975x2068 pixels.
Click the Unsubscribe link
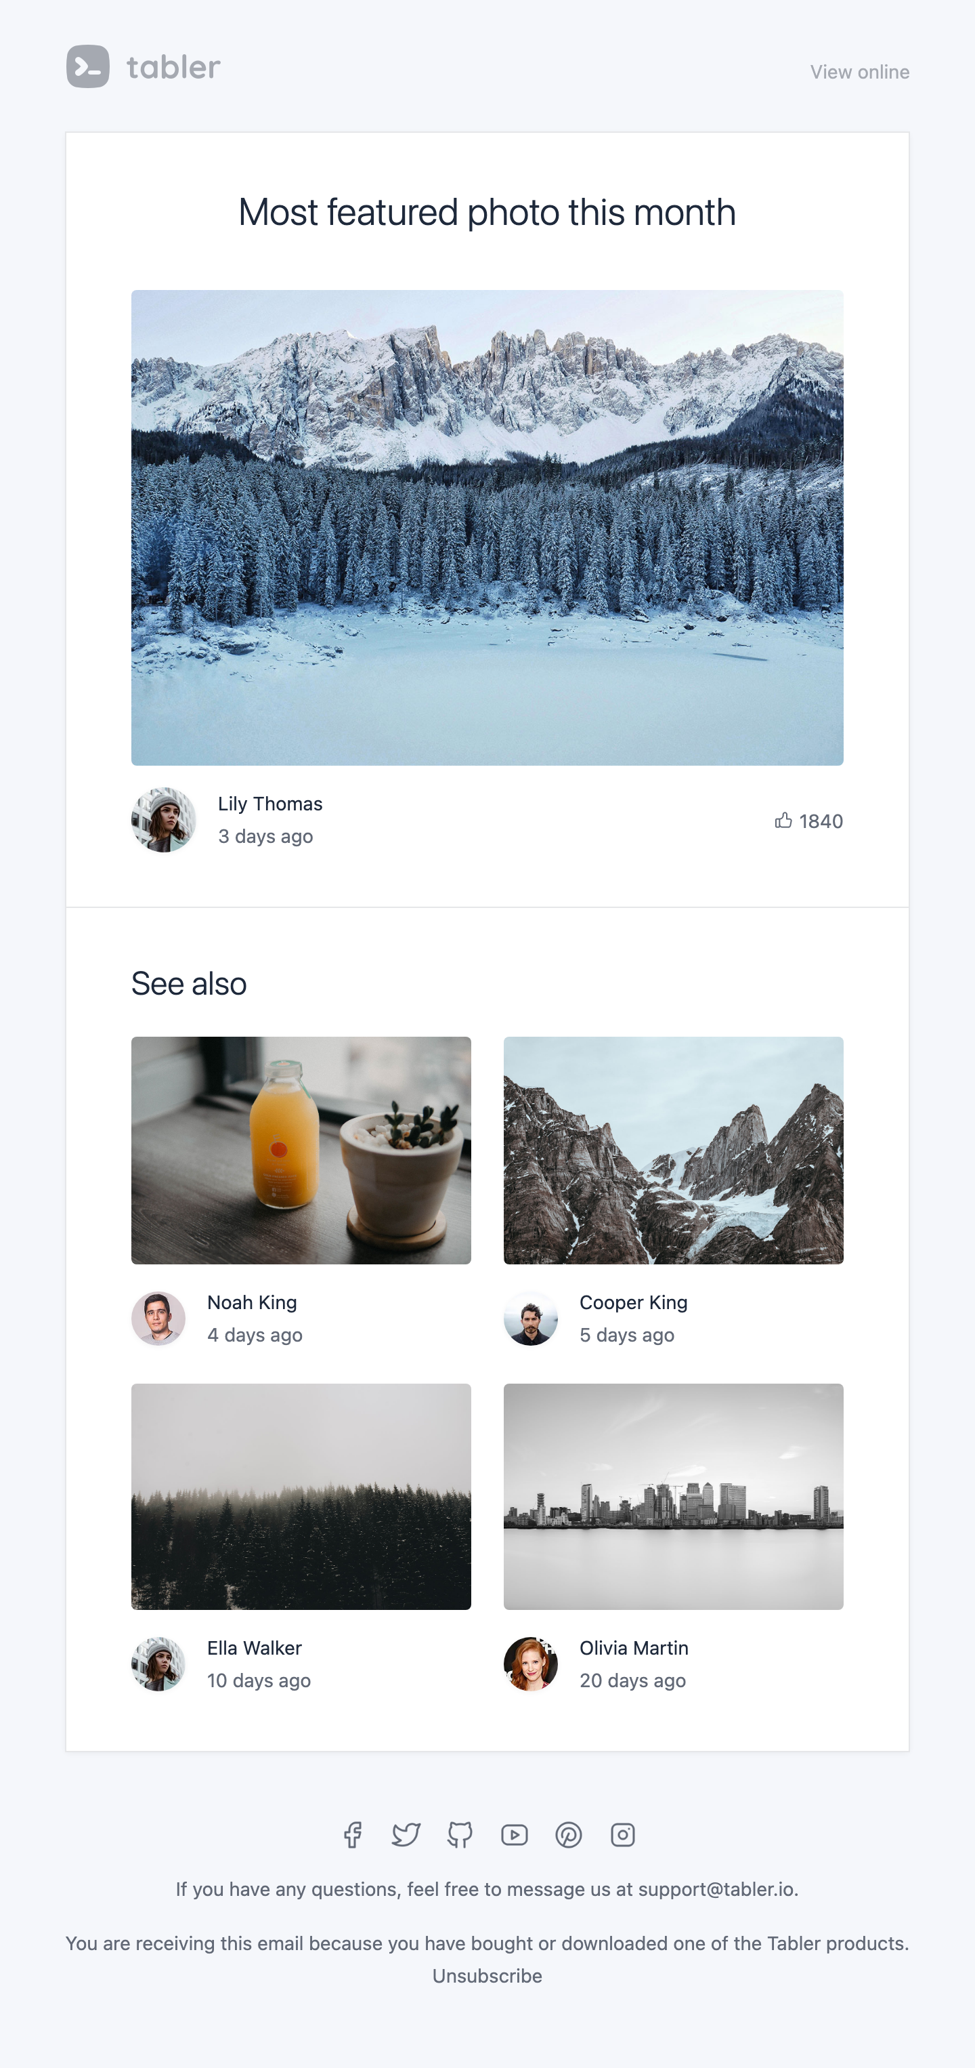pyautogui.click(x=487, y=1976)
